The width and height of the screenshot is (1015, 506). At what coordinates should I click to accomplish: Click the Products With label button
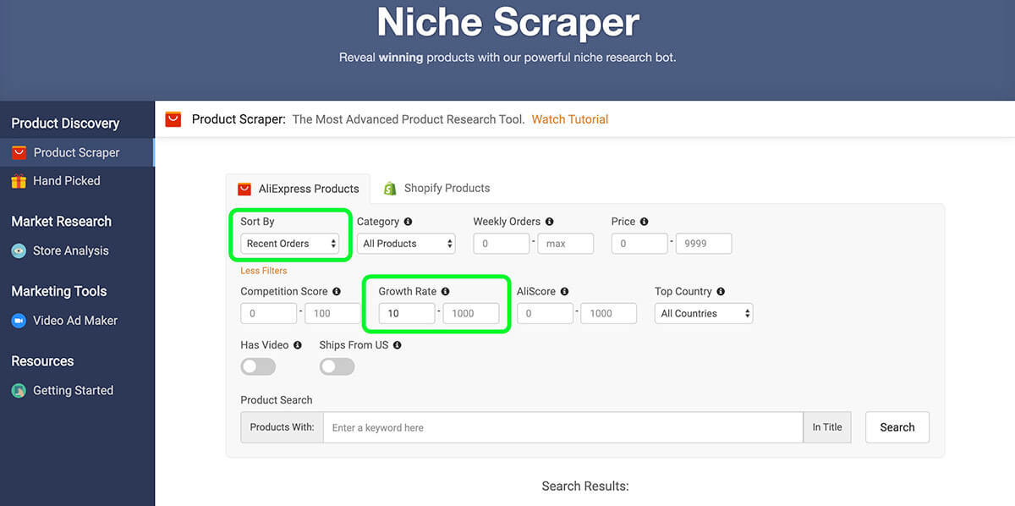283,427
